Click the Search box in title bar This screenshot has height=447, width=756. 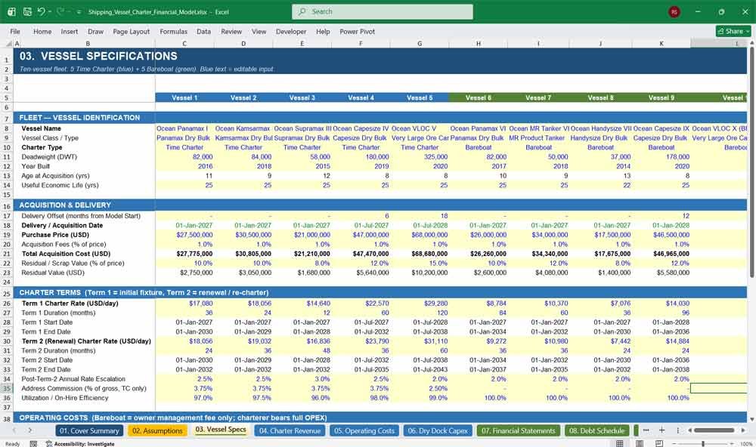pyautogui.click(x=383, y=11)
